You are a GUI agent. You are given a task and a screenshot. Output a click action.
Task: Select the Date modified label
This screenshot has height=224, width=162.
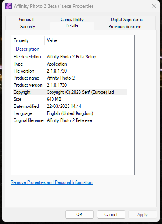coord(26,106)
